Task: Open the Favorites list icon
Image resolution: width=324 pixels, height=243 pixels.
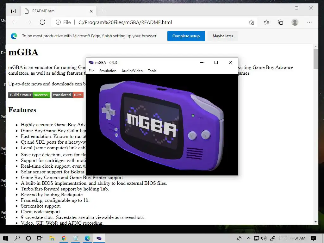Action: (x=266, y=22)
